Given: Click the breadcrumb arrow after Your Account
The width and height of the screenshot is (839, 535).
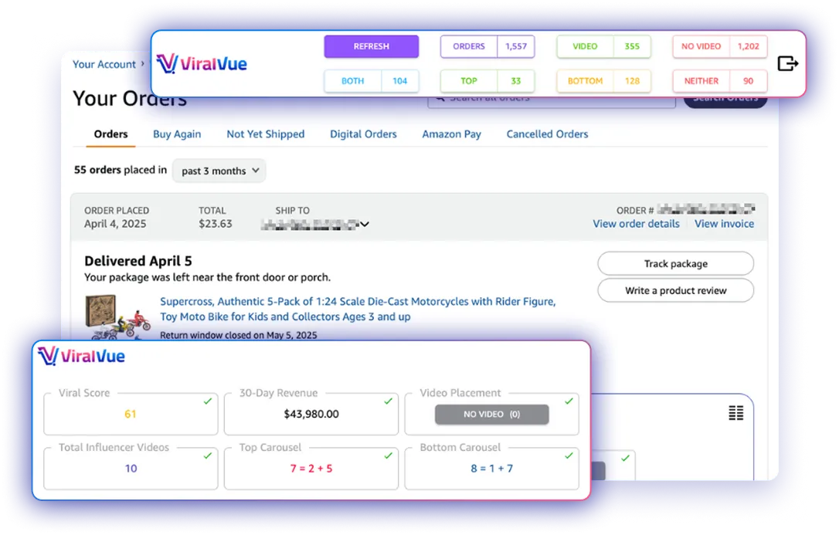Looking at the screenshot, I should (143, 63).
